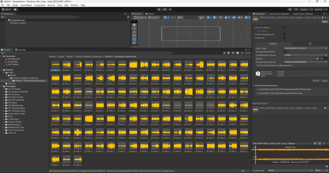Viewport: 329px width, 173px height.
Task: Tick the Preload Audio Data checkbox
Action: point(285,51)
